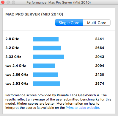
Task: Click the two 2.93 GHz bar
Action: coord(46,84)
